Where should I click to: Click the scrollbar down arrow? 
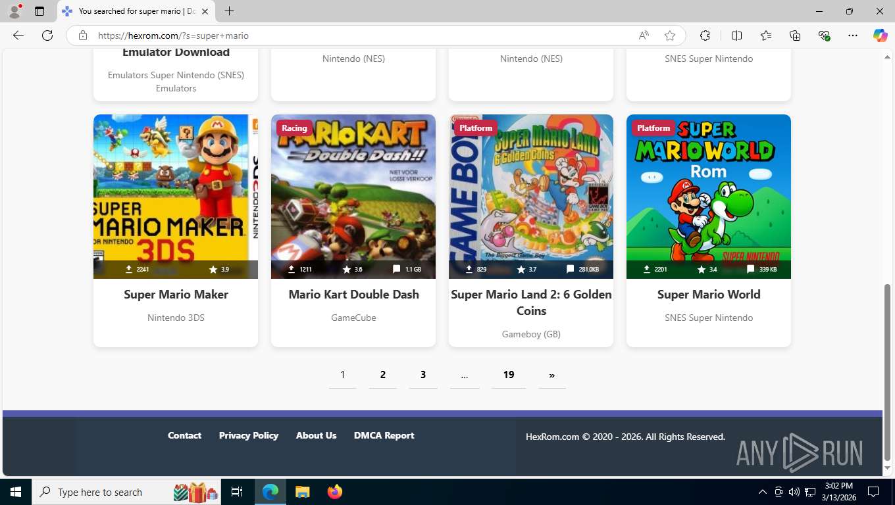point(887,468)
